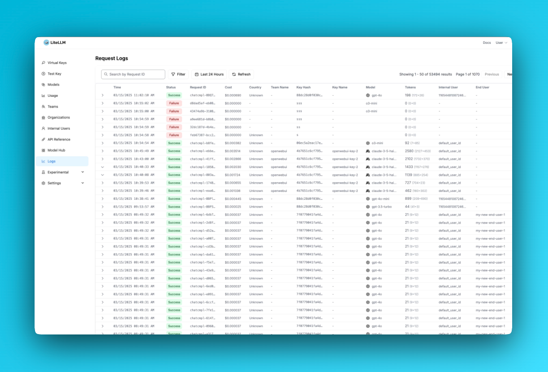Open the Filter options

tap(178, 74)
